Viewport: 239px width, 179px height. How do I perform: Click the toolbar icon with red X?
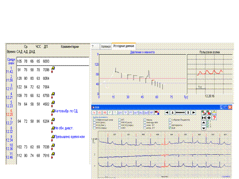(209, 113)
